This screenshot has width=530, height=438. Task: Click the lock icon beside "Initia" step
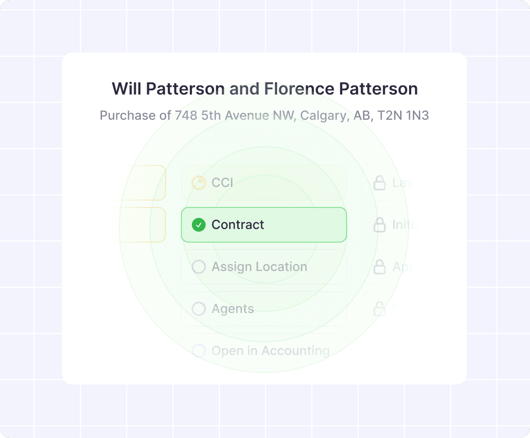[x=379, y=225]
